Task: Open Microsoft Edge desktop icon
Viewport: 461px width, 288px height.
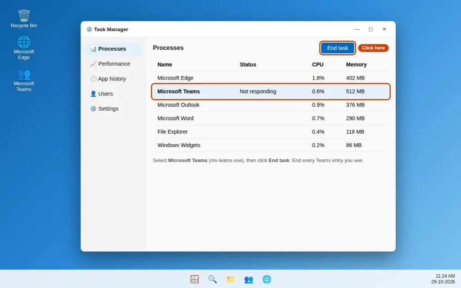Action: click(x=24, y=48)
